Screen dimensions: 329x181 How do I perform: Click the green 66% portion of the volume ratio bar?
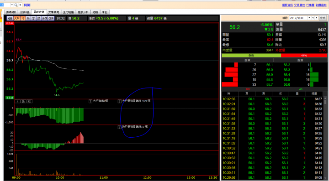(251, 56)
